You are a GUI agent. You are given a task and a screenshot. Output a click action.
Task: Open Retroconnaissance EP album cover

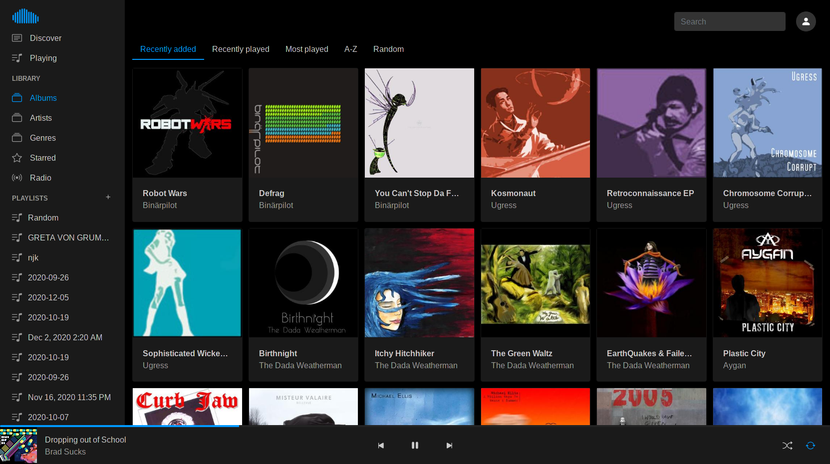click(651, 123)
